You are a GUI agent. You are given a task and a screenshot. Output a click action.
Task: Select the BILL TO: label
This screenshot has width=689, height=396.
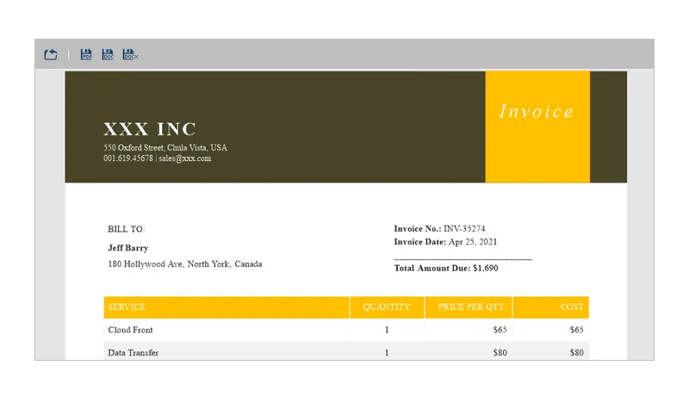(126, 229)
